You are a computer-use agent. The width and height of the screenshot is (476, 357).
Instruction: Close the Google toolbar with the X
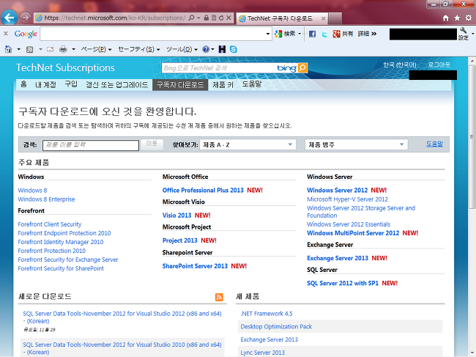point(6,34)
